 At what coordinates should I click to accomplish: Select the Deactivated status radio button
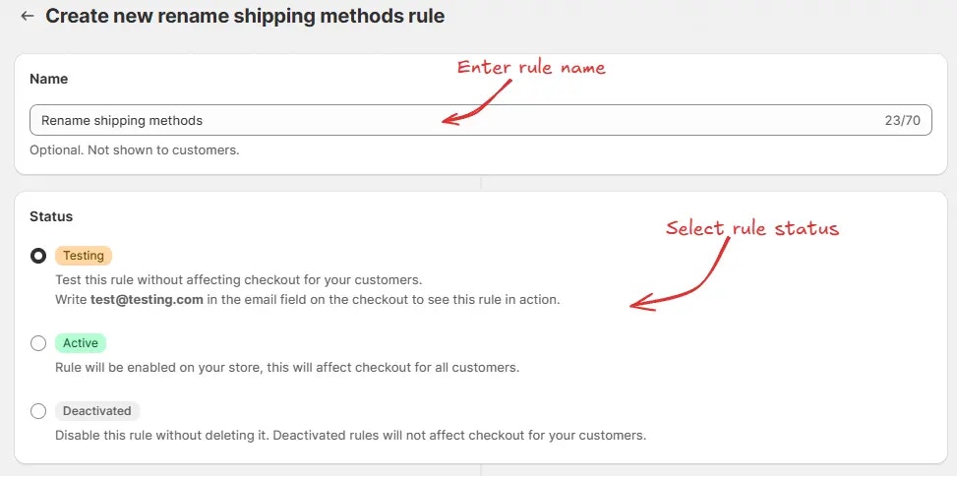[38, 411]
